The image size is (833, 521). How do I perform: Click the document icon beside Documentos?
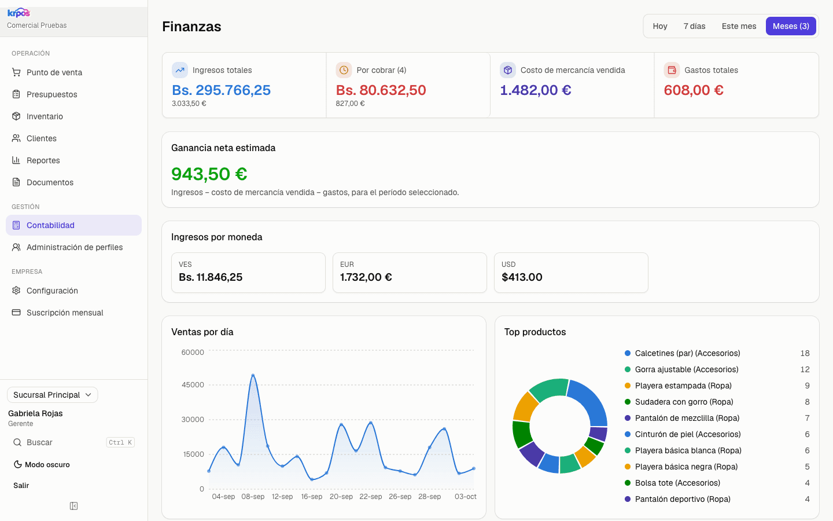(16, 182)
